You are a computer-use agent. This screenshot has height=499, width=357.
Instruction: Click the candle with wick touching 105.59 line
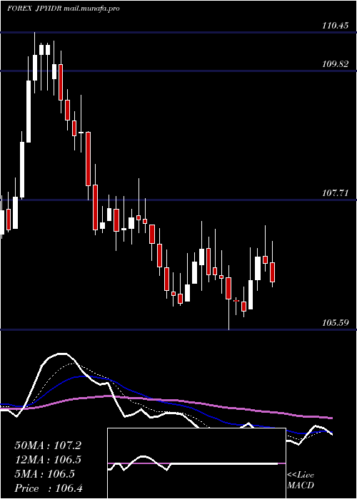pos(228,288)
